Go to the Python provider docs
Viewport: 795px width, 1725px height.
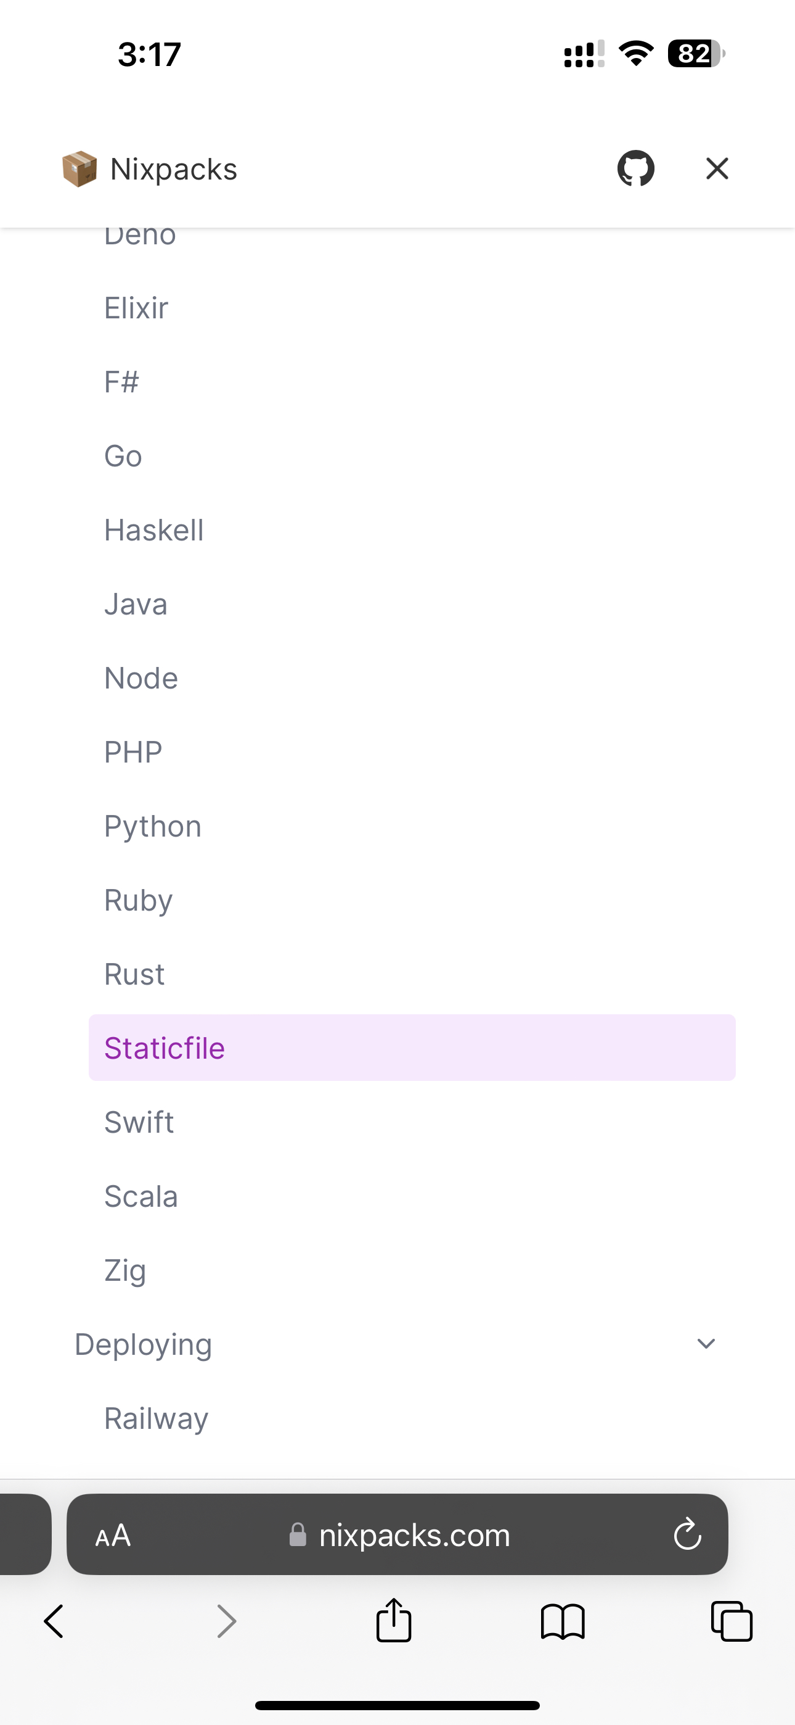(x=153, y=826)
